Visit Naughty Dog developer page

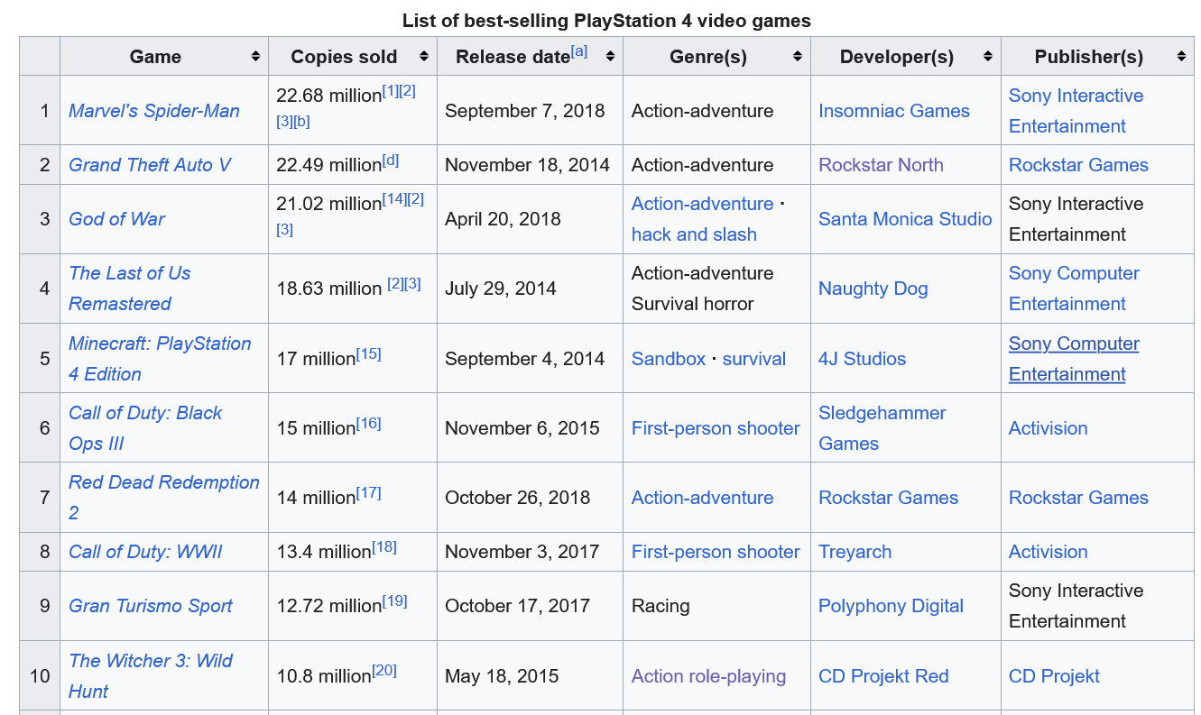pyautogui.click(x=873, y=289)
